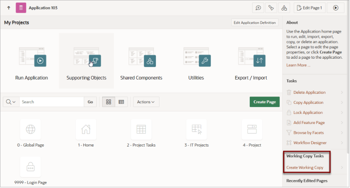The image size is (350, 188).
Task: Open page 0 - Global Page icon
Action: (x=31, y=129)
